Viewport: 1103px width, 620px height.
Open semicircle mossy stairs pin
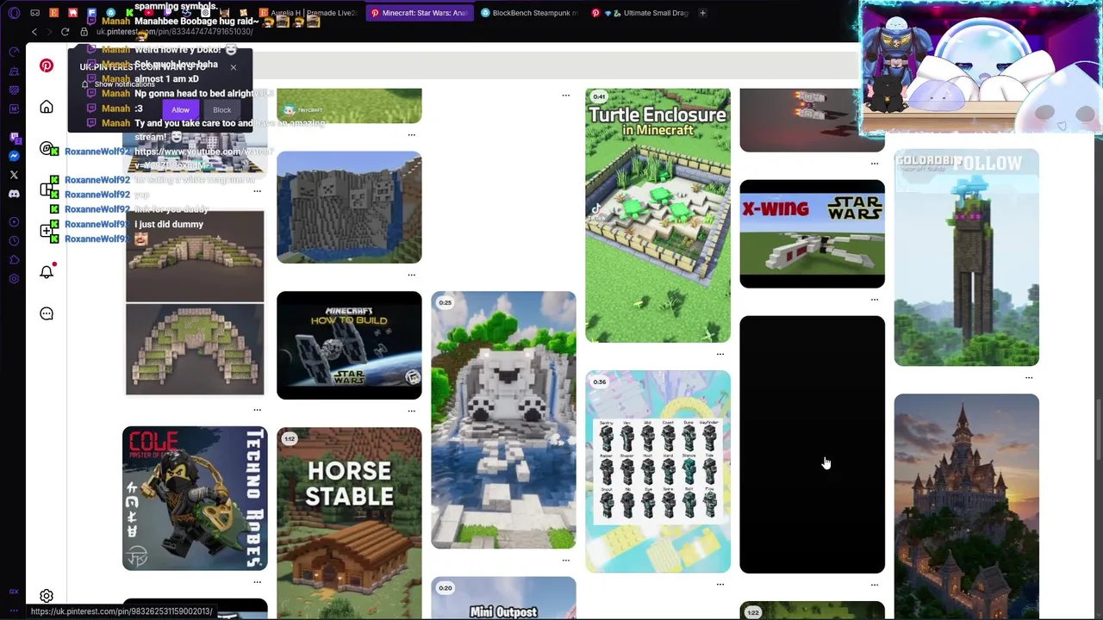(x=195, y=303)
